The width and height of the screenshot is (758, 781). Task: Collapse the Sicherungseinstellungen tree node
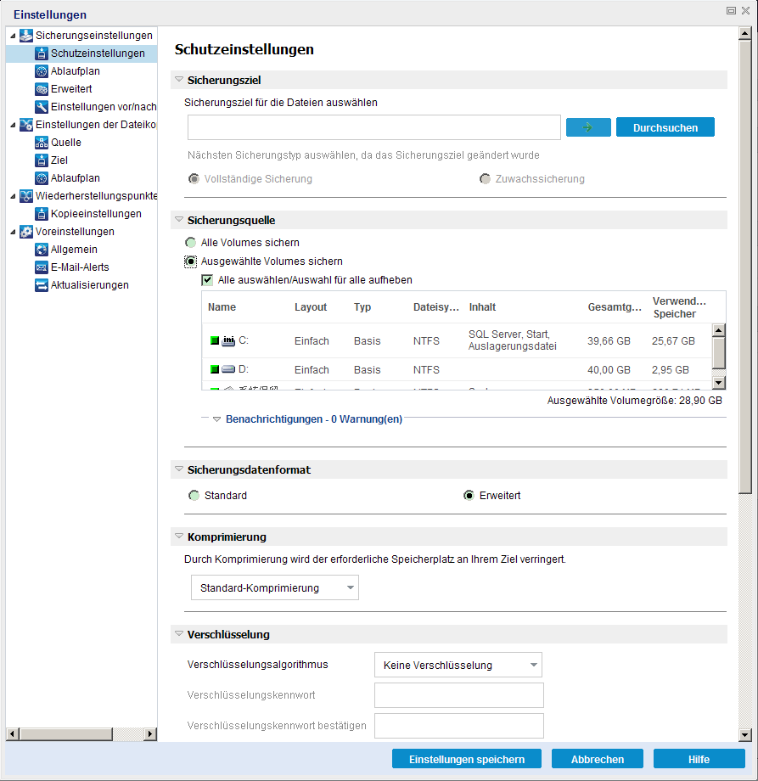pos(13,36)
